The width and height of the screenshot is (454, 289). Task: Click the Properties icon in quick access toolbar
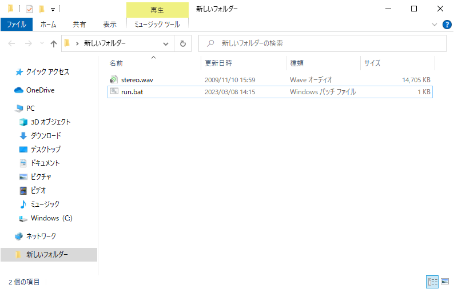click(29, 9)
